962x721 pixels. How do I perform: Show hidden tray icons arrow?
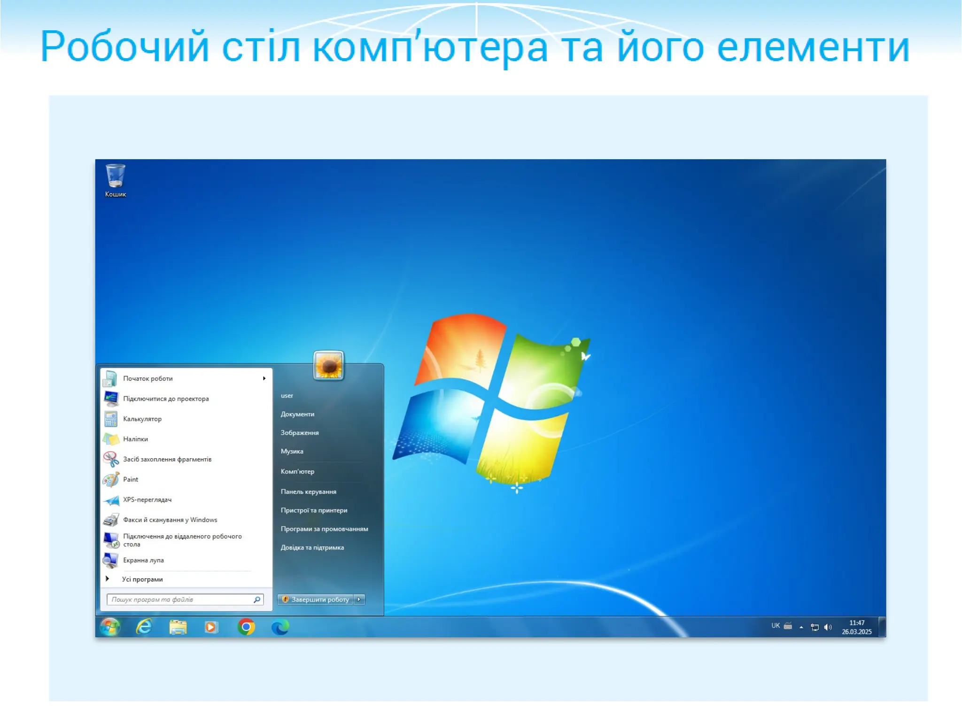coord(801,627)
